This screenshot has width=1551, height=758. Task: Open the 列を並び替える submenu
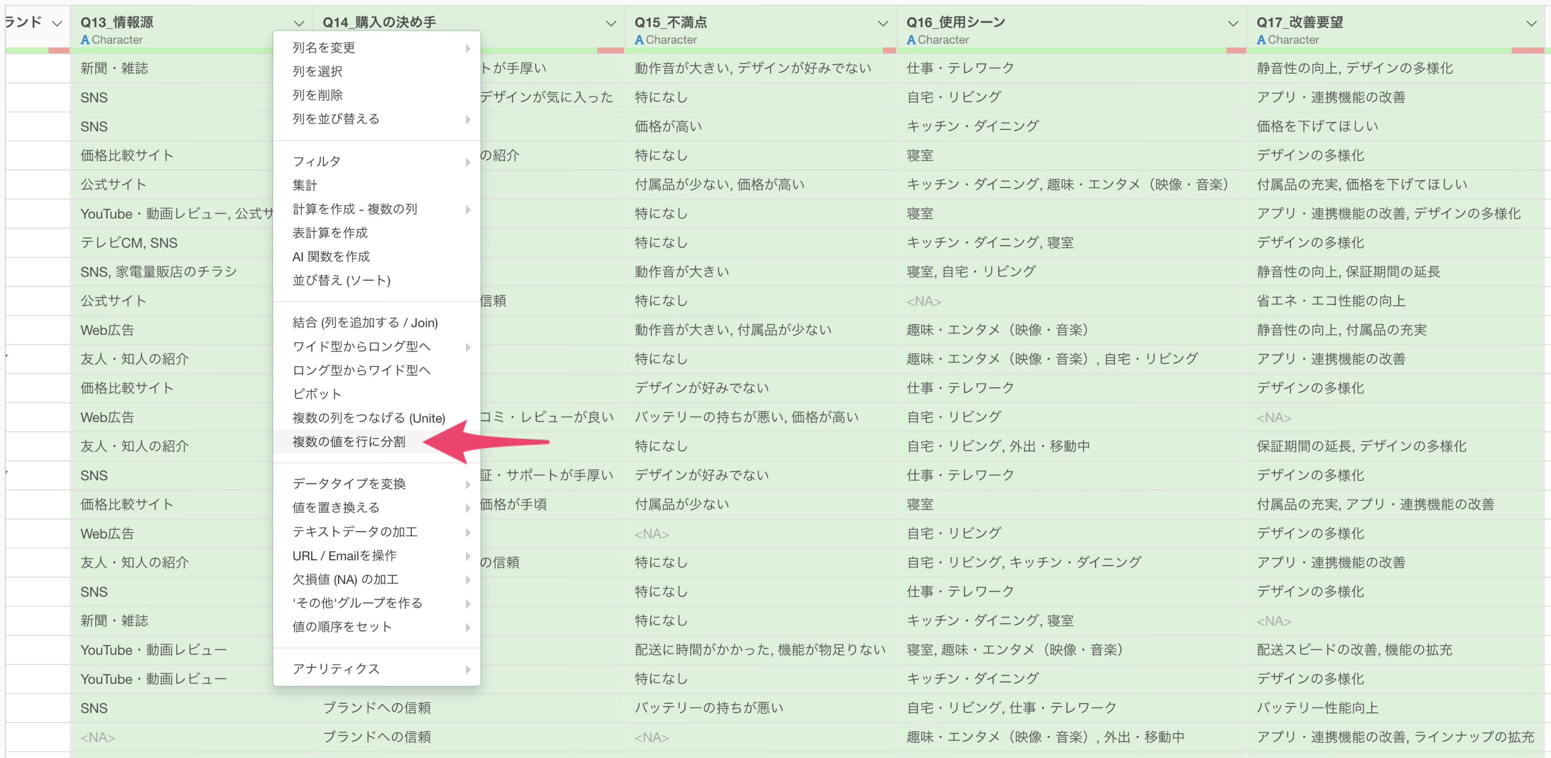[377, 119]
